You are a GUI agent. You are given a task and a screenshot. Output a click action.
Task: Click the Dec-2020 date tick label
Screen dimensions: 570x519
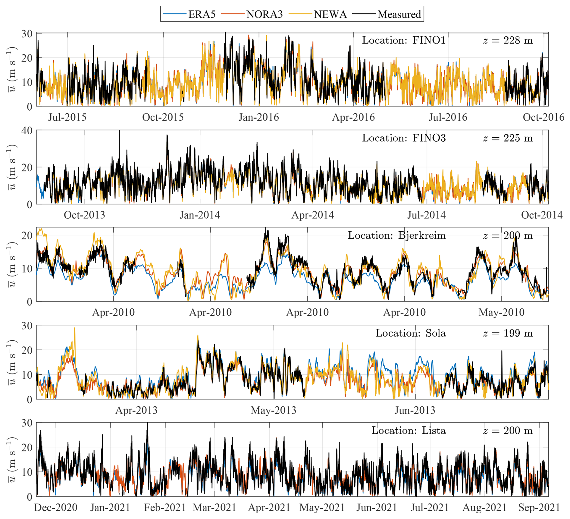point(56,508)
